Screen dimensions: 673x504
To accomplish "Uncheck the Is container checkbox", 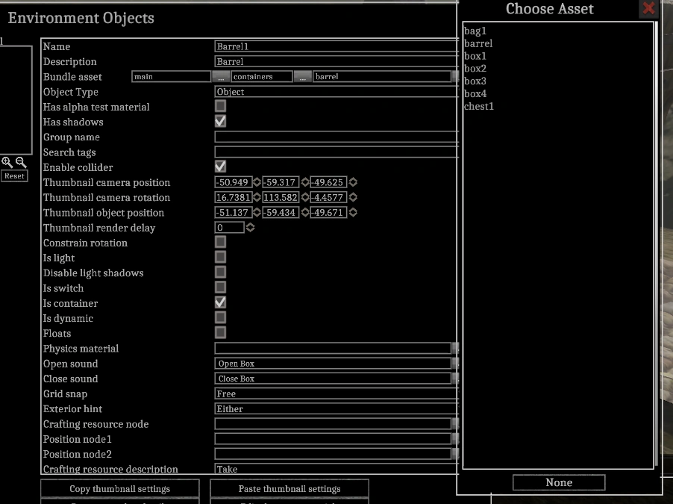I will tap(220, 302).
